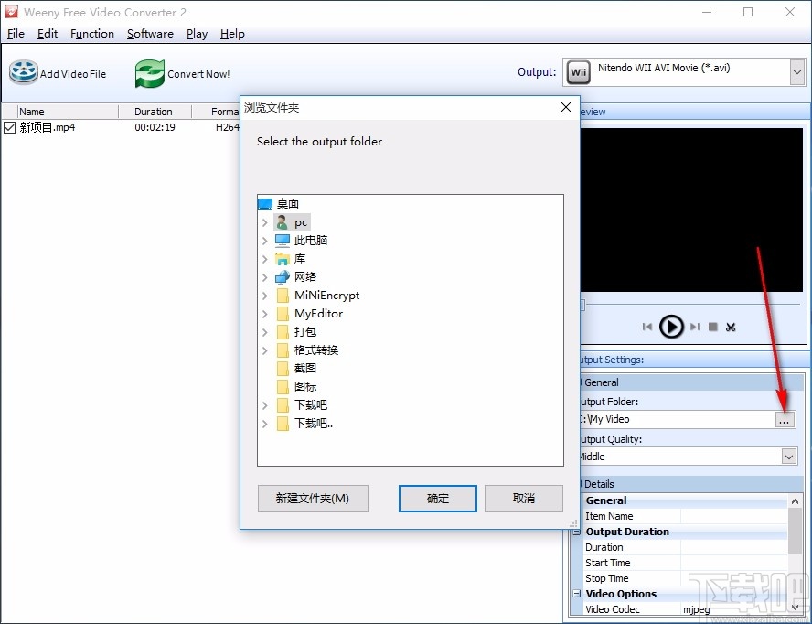
Task: Click the 新建文件夹(M) button
Action: pos(313,498)
